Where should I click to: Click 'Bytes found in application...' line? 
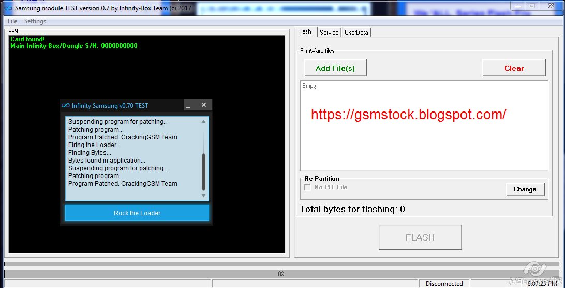pyautogui.click(x=107, y=161)
